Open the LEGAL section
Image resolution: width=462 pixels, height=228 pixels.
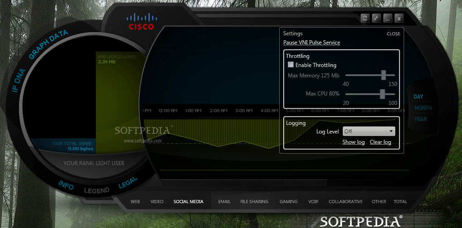[x=128, y=183]
